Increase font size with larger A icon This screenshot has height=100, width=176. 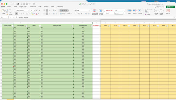(37, 10)
